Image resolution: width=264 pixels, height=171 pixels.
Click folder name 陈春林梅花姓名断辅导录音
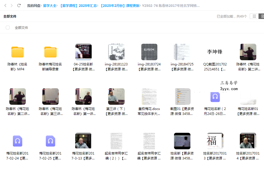coord(50,67)
